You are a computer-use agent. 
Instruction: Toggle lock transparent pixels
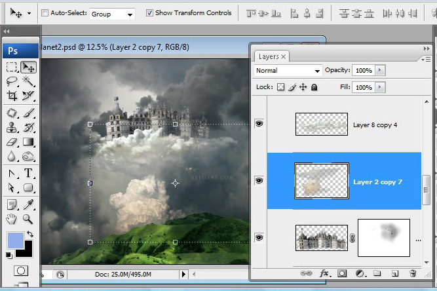pyautogui.click(x=280, y=87)
